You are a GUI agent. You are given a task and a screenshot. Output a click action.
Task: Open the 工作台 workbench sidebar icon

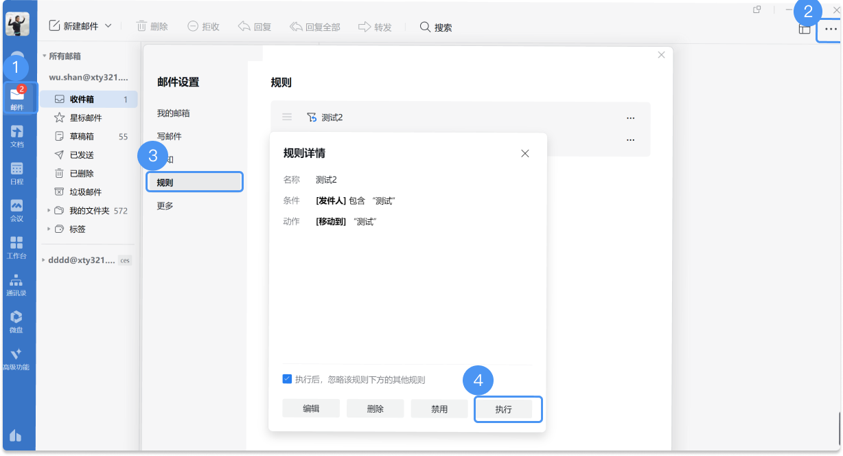click(x=17, y=247)
